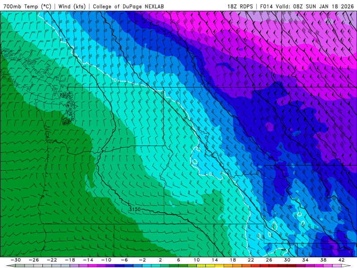Click the "26" color scale label
Image resolution: width=357 pixels, height=268 pixels.
tap(269, 260)
